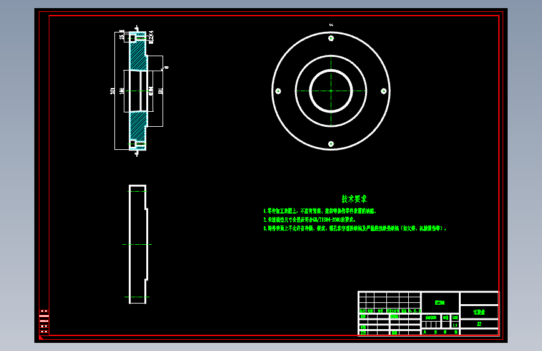Click the green part name in title block
The image size is (542, 351).
pyautogui.click(x=479, y=312)
